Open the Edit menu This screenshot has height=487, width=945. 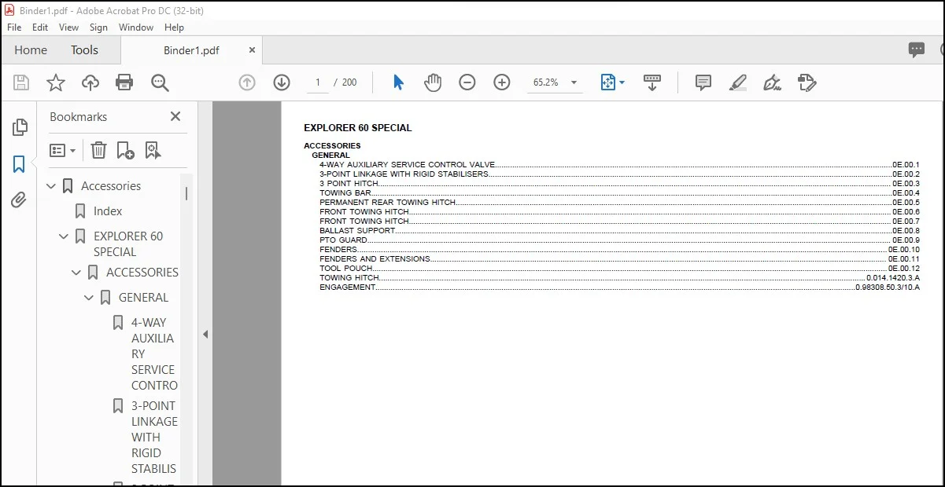pyautogui.click(x=40, y=27)
